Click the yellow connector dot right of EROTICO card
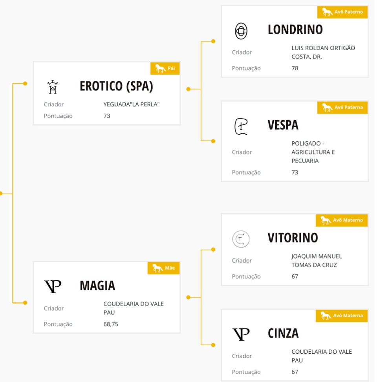 (188, 89)
